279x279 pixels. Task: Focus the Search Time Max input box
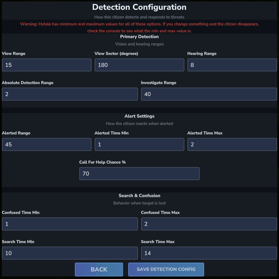[x=209, y=253]
